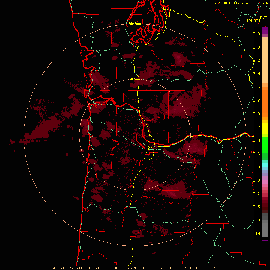Select the 6.6 value on color scale
Image resolution: width=270 pixels, height=270 pixels.
tap(256, 87)
